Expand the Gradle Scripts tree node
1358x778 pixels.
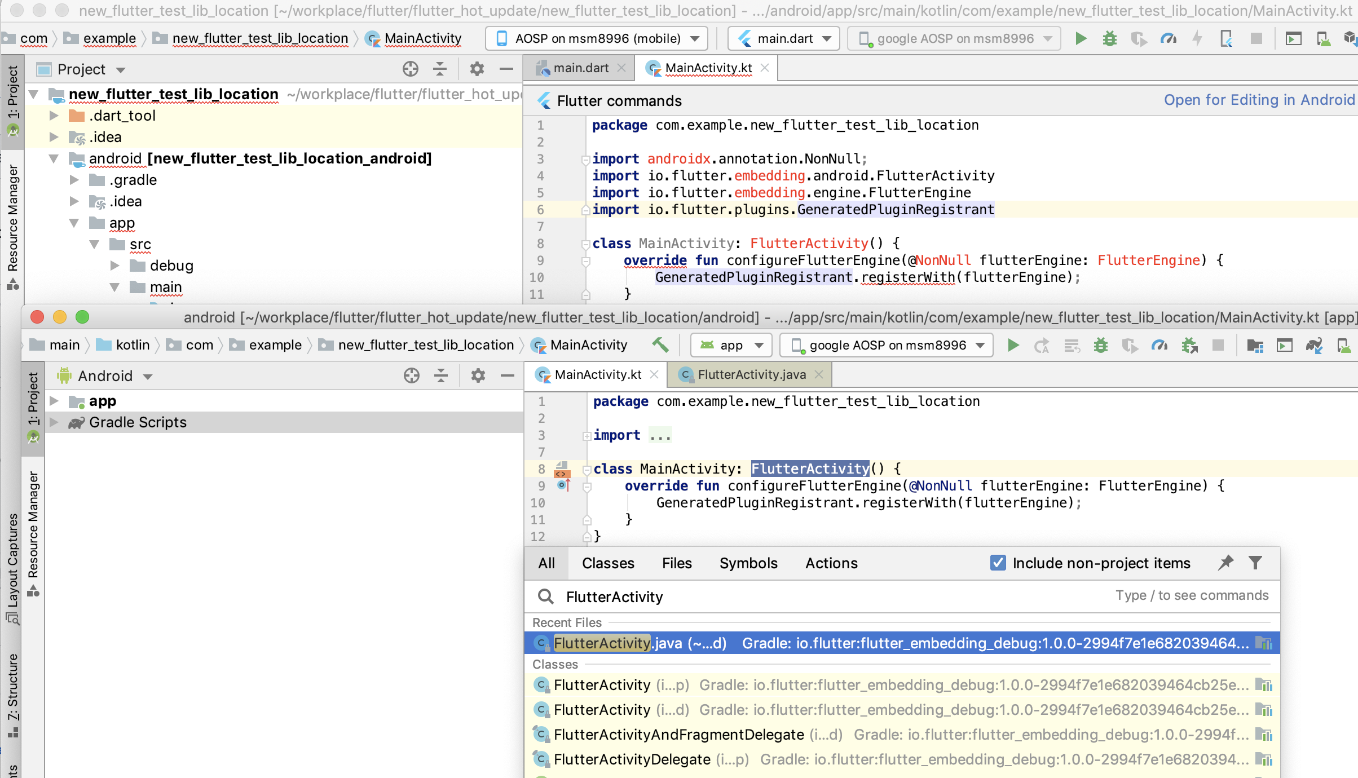click(54, 422)
